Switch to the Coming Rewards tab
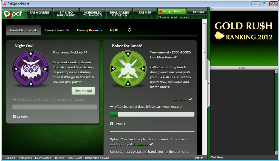 pyautogui.click(x=89, y=30)
